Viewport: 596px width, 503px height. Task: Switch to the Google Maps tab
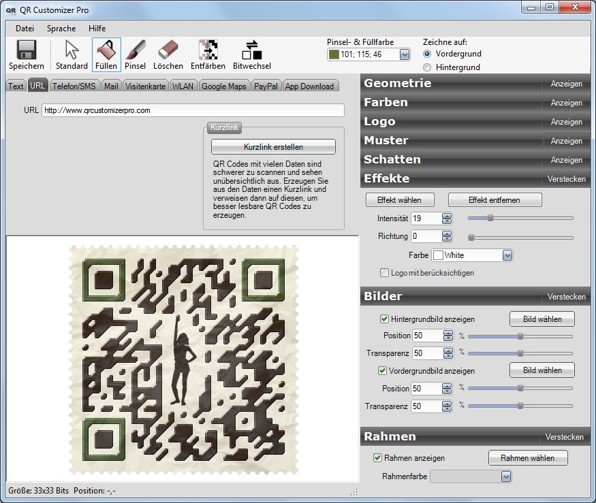coord(224,86)
